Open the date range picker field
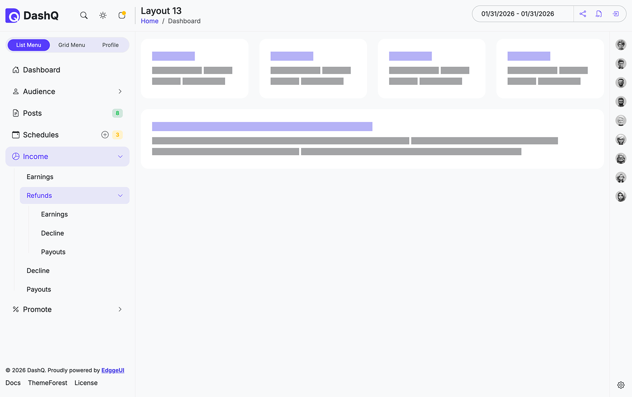The width and height of the screenshot is (632, 397). (x=522, y=14)
